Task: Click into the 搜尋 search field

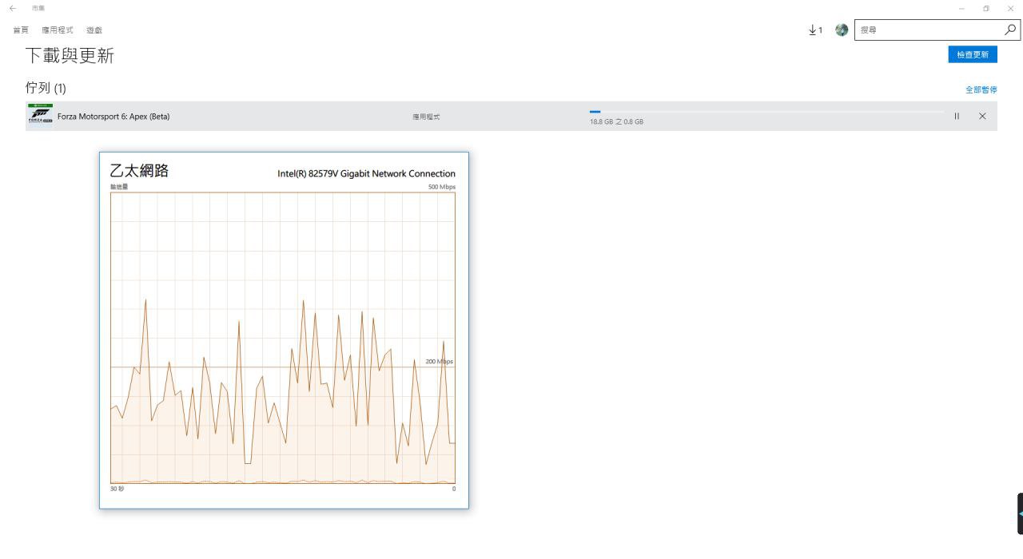Action: tap(927, 30)
